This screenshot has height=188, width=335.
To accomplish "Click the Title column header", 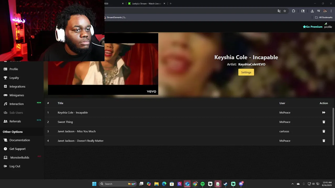I will point(60,103).
